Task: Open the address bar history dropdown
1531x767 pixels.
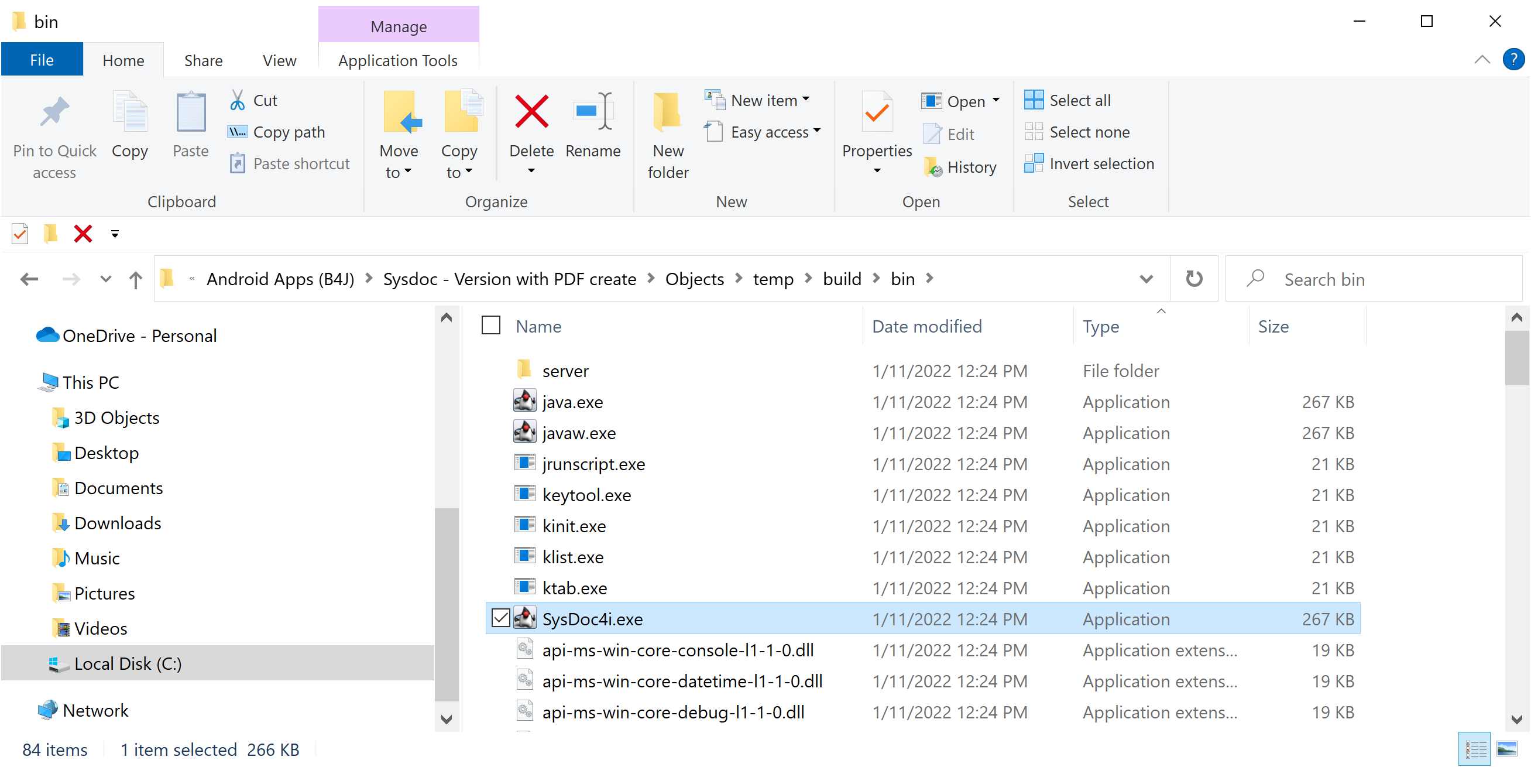Action: pos(1146,279)
